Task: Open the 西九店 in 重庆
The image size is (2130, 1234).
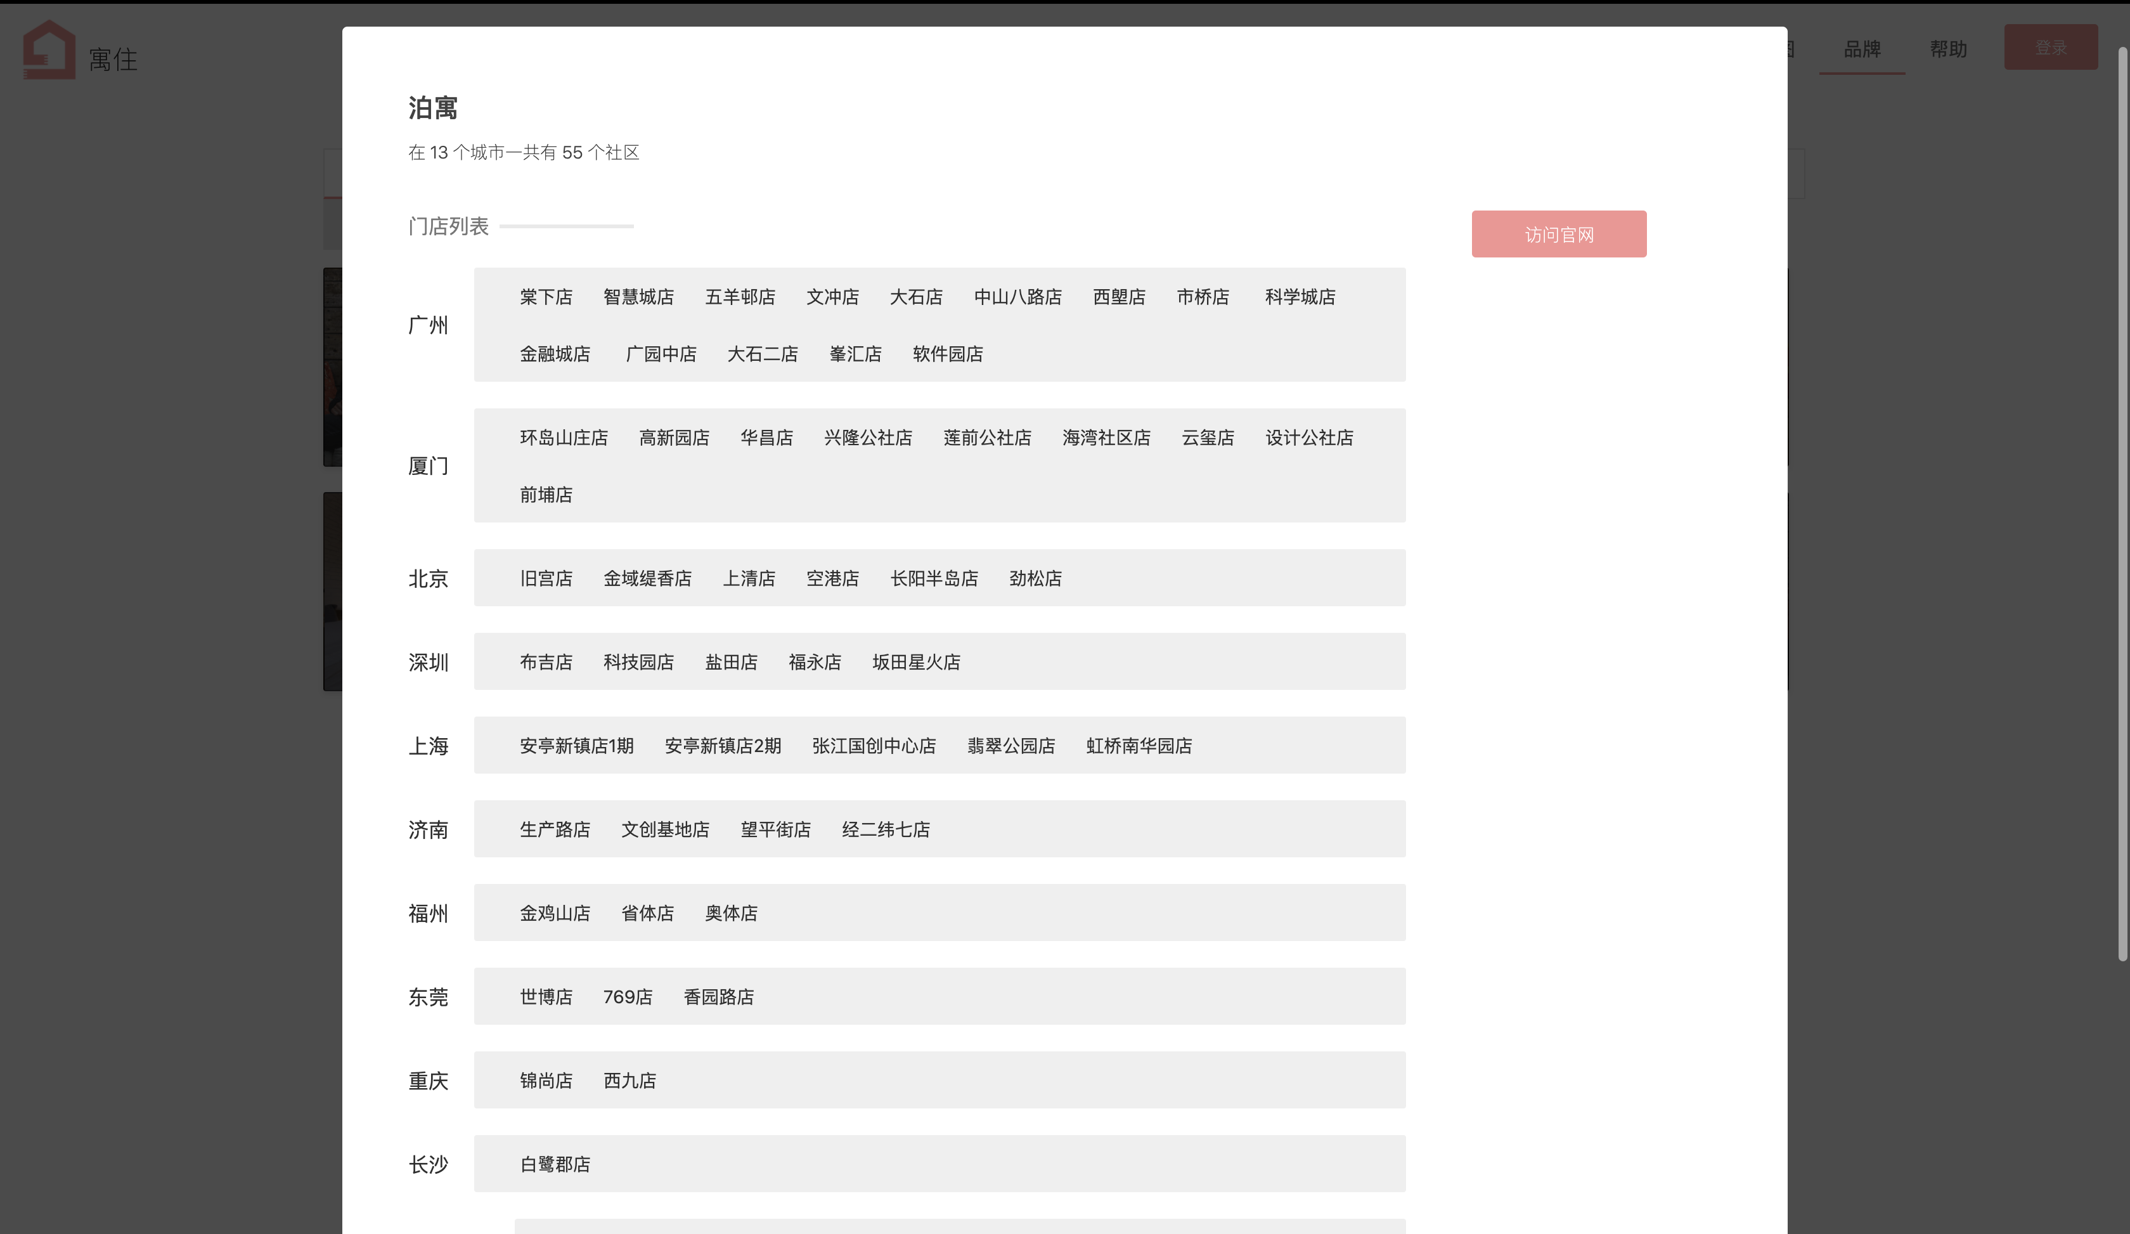Action: click(x=629, y=1080)
